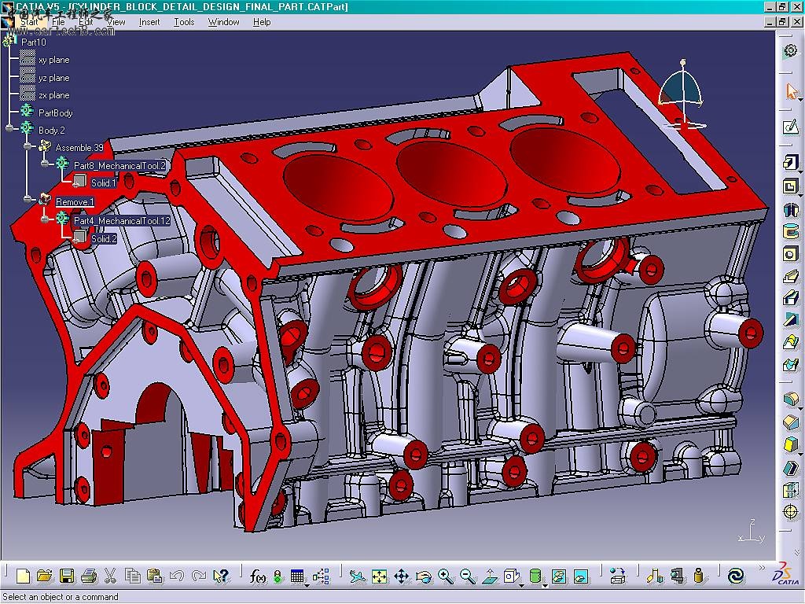Zoom out with magnifier minus
The width and height of the screenshot is (805, 604).
point(468,576)
